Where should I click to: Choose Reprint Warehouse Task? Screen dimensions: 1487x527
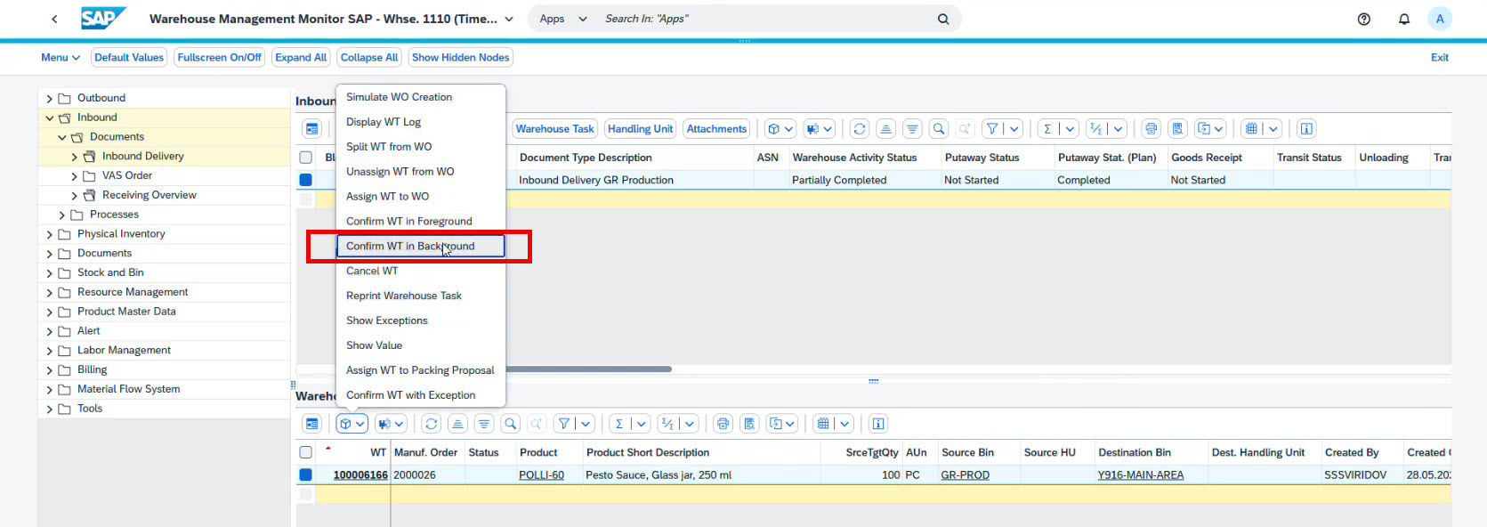point(420,296)
